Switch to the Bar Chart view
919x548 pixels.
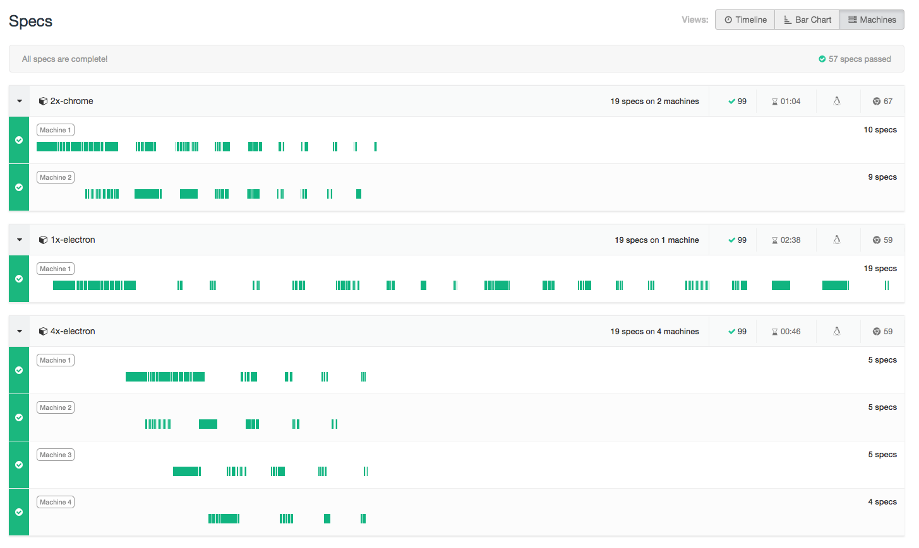tap(807, 20)
